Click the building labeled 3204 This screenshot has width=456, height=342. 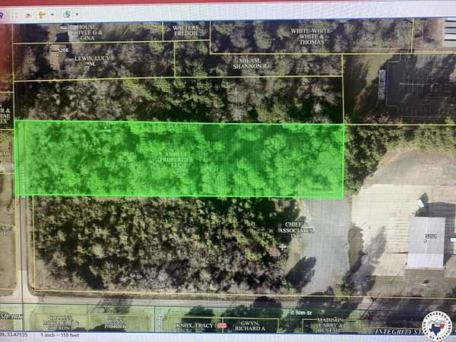click(x=426, y=243)
